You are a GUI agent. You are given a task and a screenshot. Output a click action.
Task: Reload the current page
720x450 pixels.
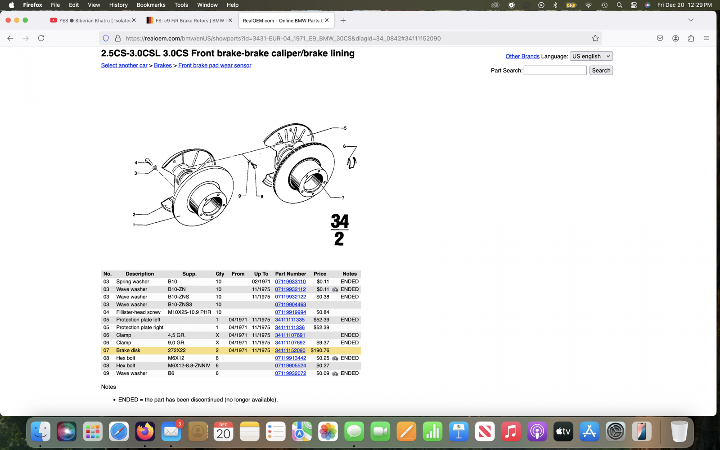41,38
